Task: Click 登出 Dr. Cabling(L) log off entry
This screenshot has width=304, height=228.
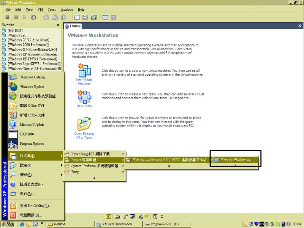Action: coord(36,206)
